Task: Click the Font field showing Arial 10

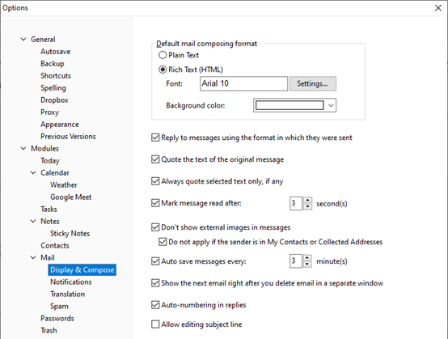Action: click(243, 83)
